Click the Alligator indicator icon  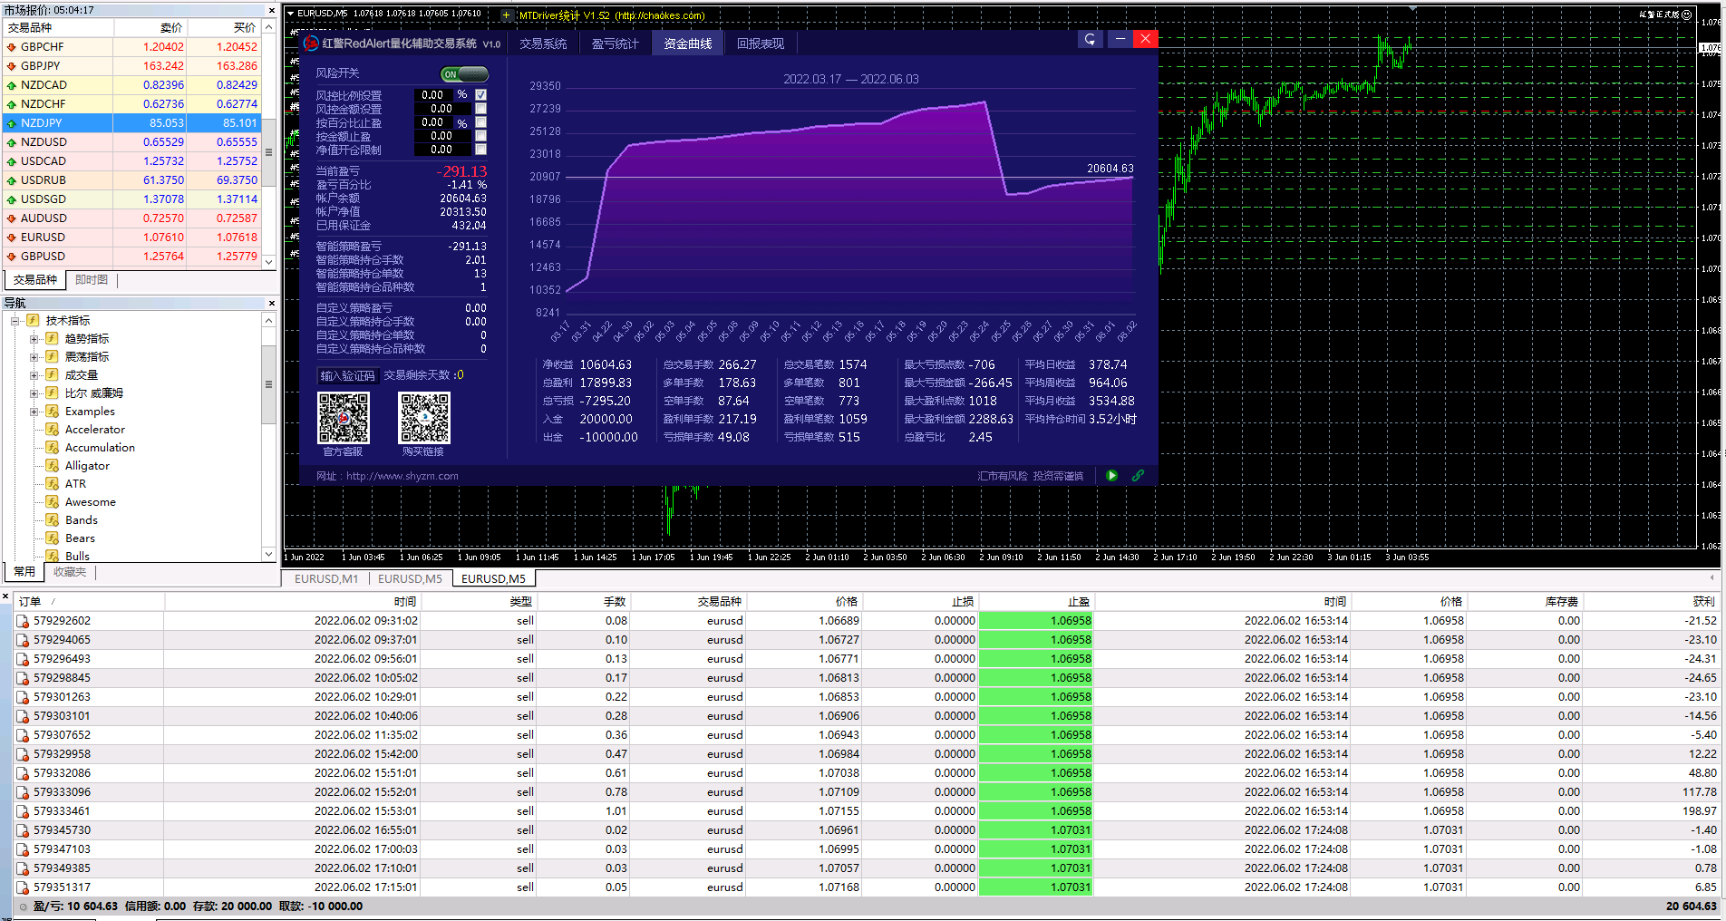coord(53,465)
